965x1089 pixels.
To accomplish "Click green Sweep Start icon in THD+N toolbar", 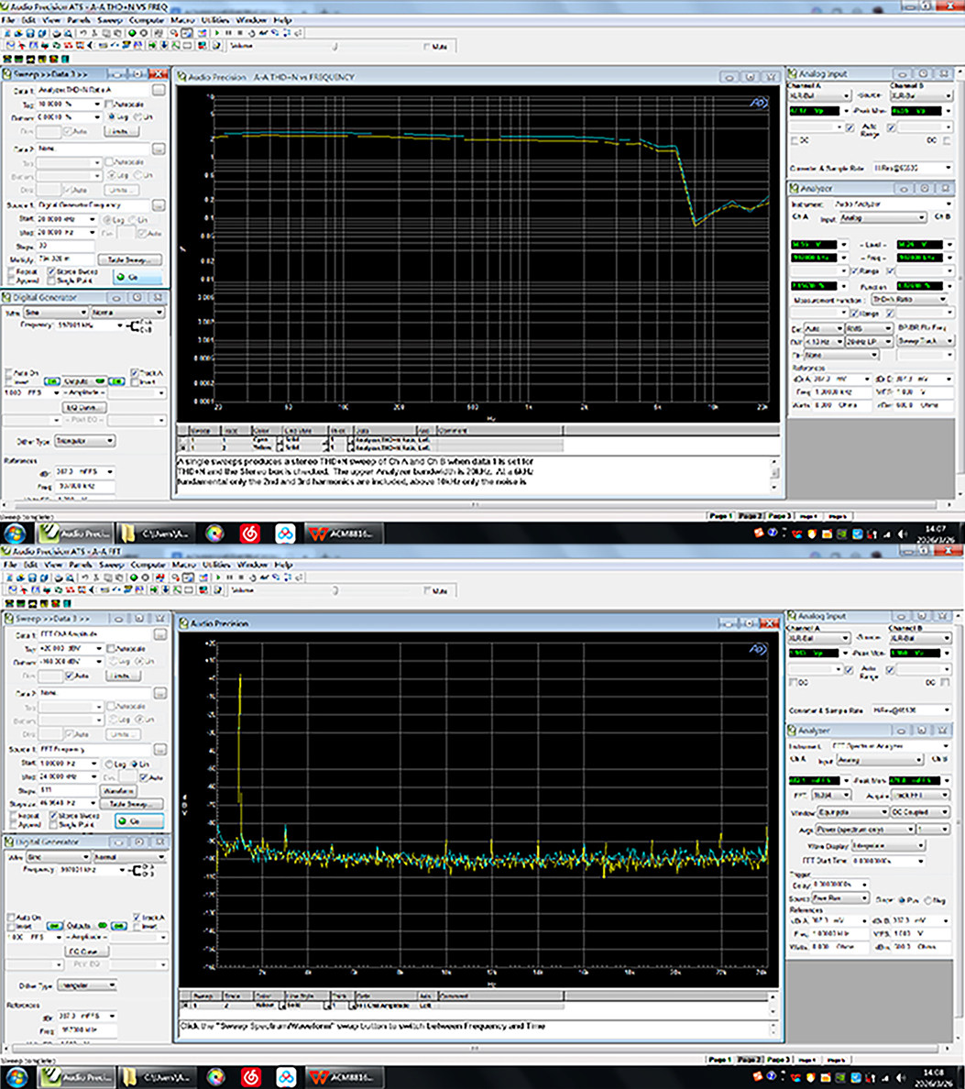I will [132, 33].
